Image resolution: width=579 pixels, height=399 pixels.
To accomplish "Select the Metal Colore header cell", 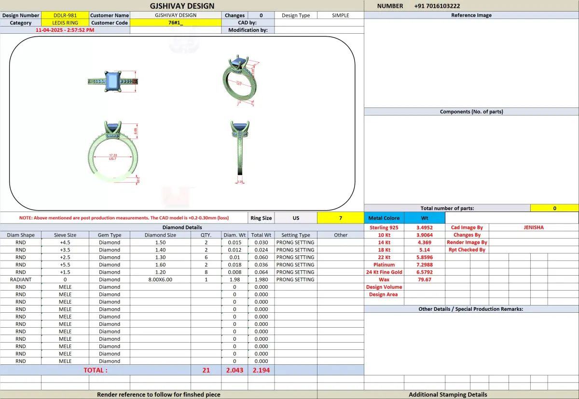I will tap(384, 218).
